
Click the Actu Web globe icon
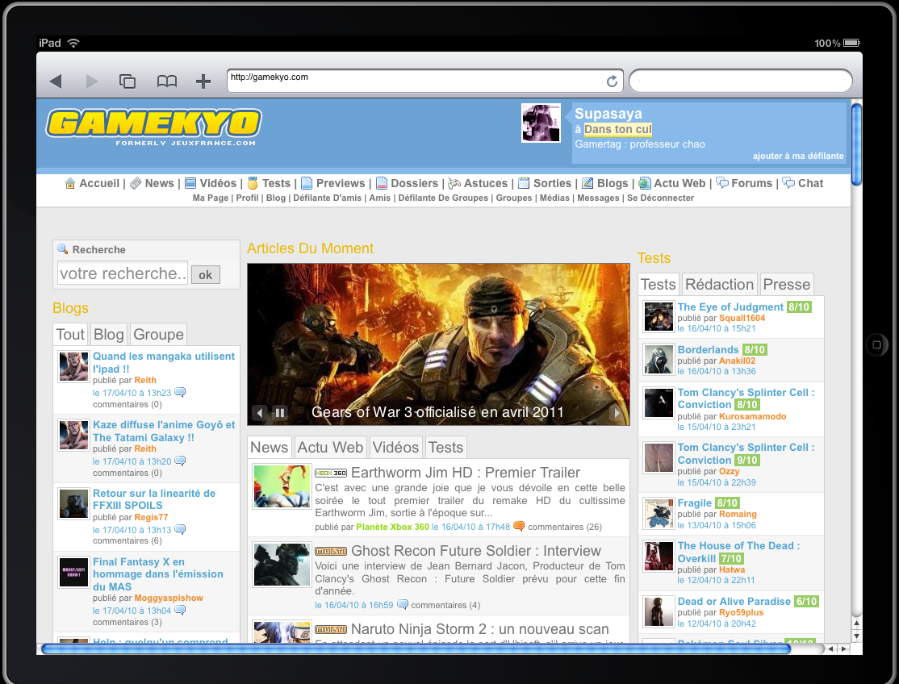point(645,183)
